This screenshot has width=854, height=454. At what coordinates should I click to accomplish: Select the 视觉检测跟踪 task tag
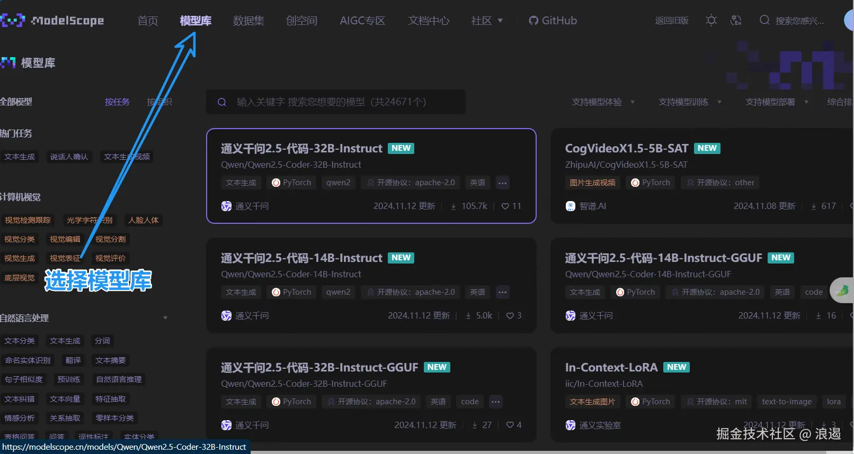tap(28, 220)
